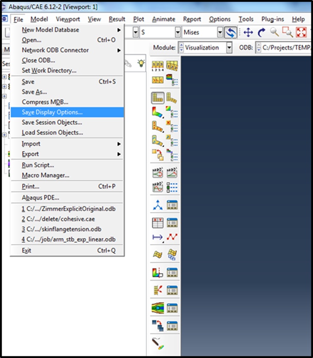Open the Import submenu
The image size is (313, 358).
[x=67, y=144]
